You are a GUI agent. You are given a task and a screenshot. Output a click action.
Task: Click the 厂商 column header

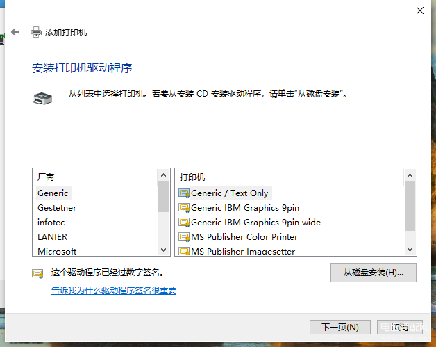[x=46, y=177]
